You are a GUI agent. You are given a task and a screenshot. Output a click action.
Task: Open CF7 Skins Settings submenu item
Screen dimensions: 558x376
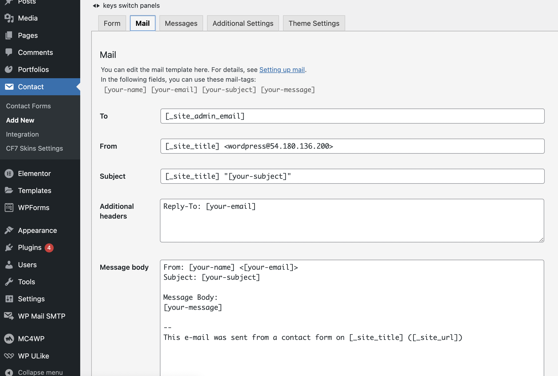point(34,148)
